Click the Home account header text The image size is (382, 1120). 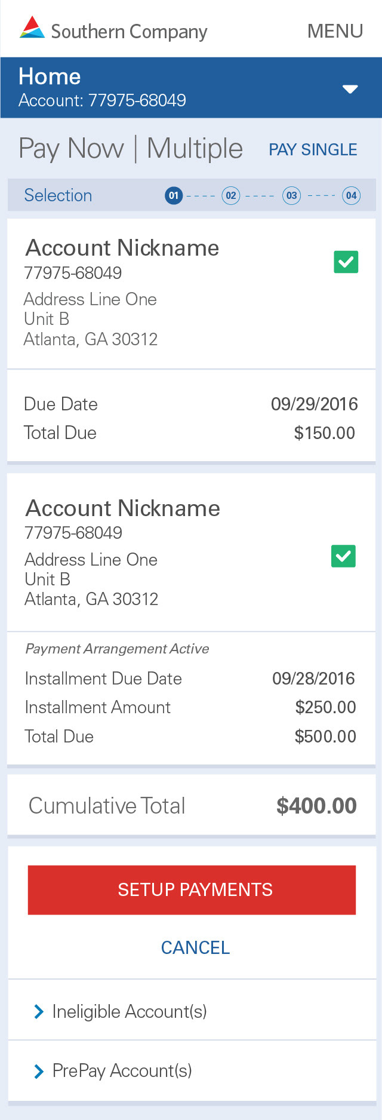pos(102,87)
